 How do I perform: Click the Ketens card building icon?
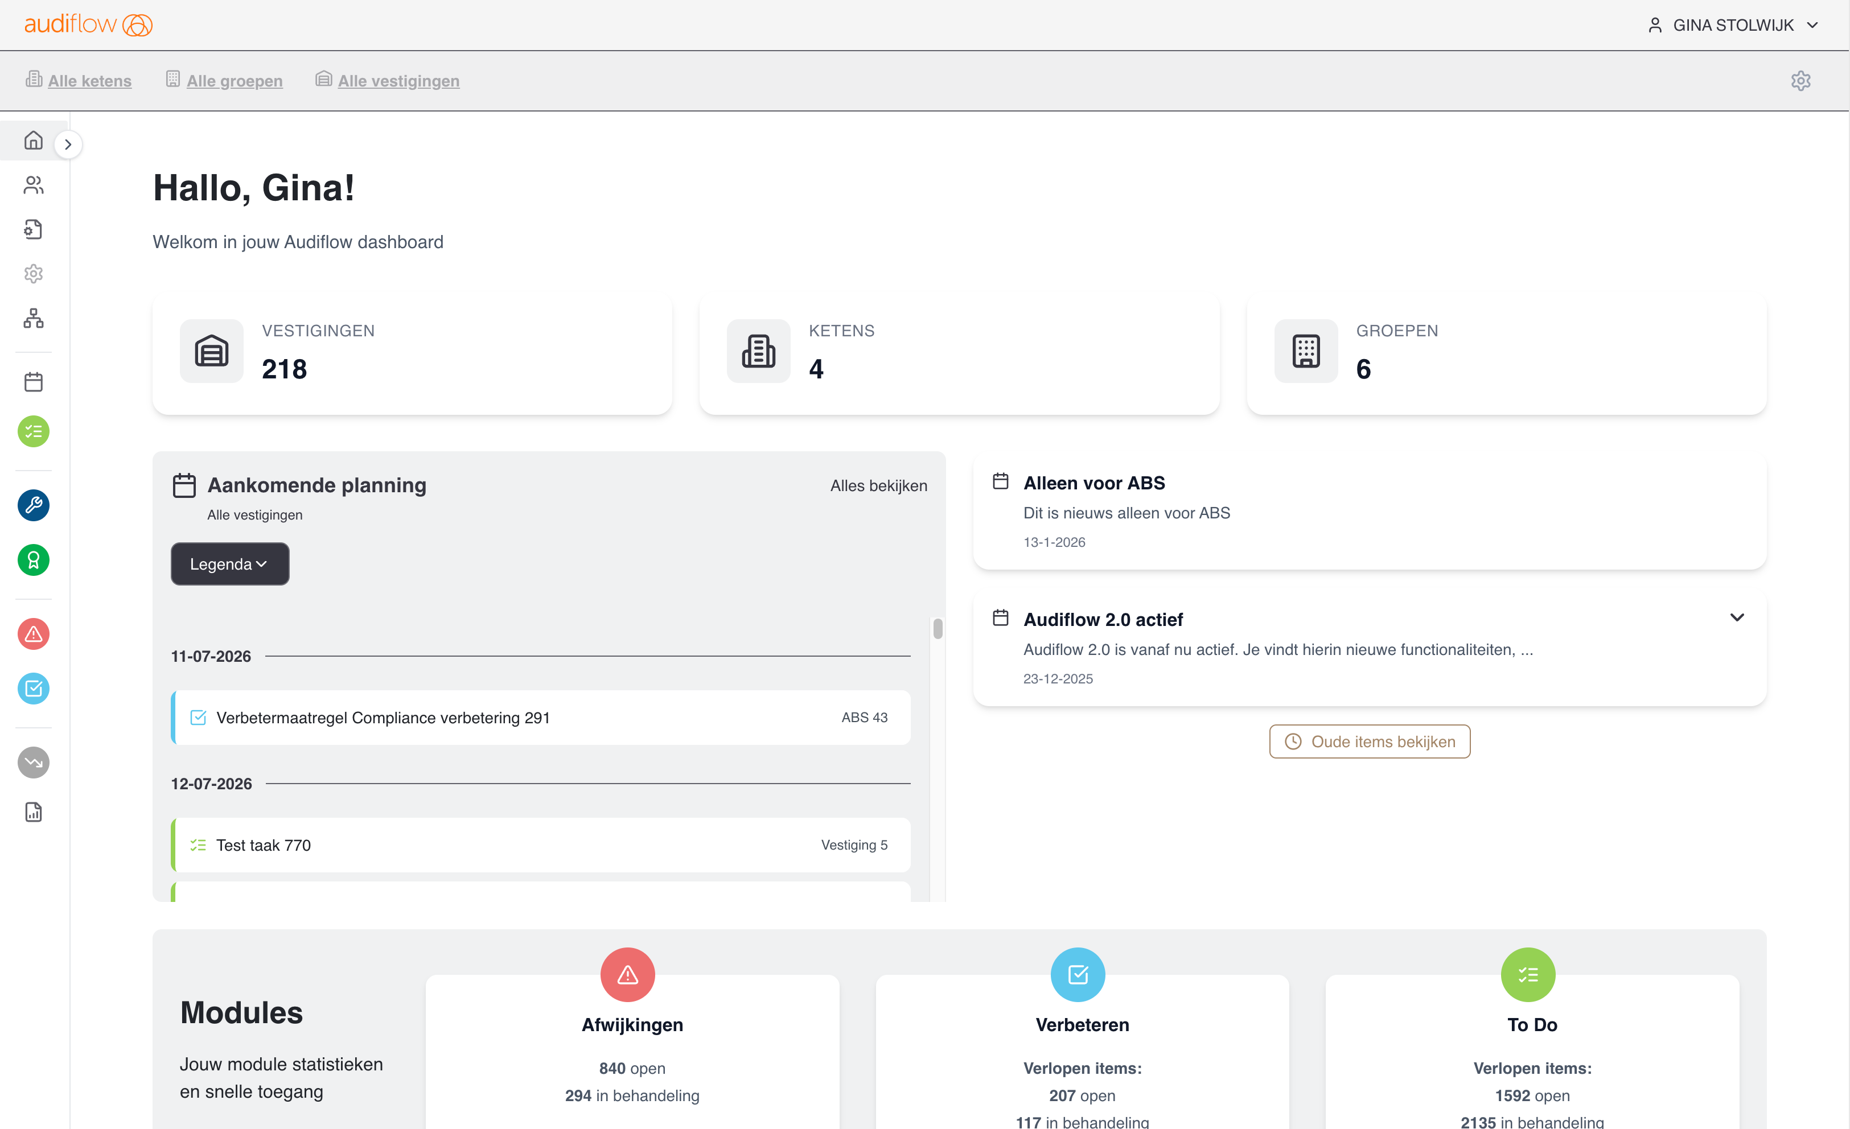[758, 351]
